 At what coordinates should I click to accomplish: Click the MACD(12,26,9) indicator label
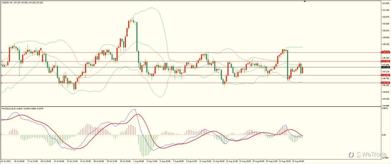coord(9,108)
